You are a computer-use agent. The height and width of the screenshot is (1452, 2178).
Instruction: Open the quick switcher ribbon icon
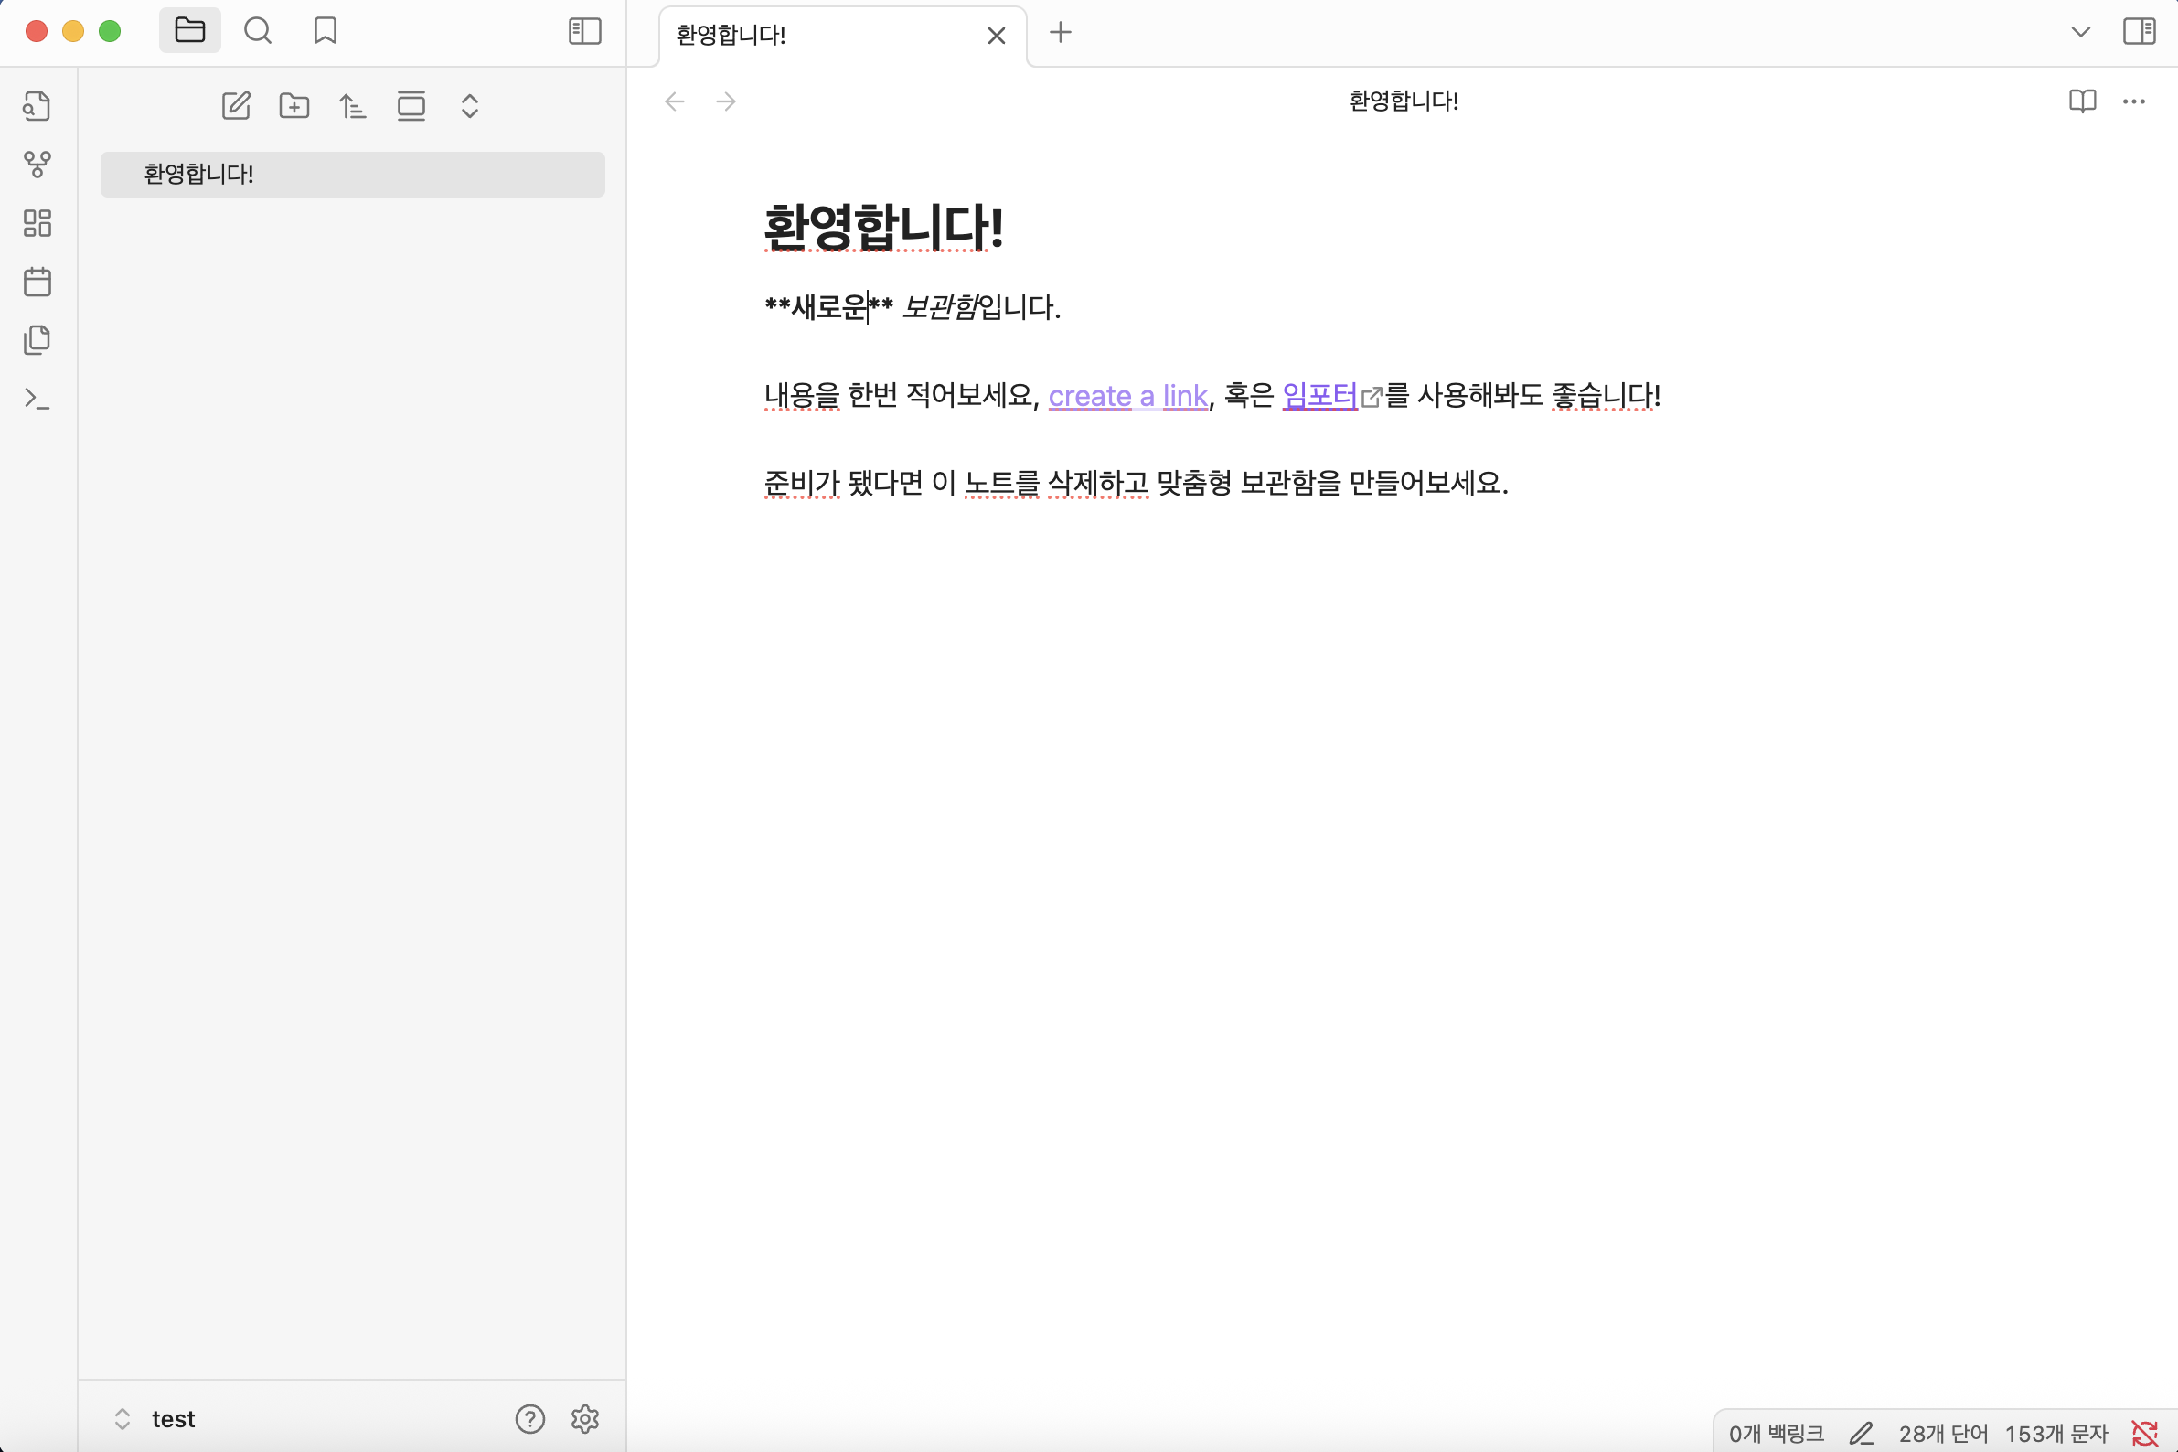coord(37,105)
